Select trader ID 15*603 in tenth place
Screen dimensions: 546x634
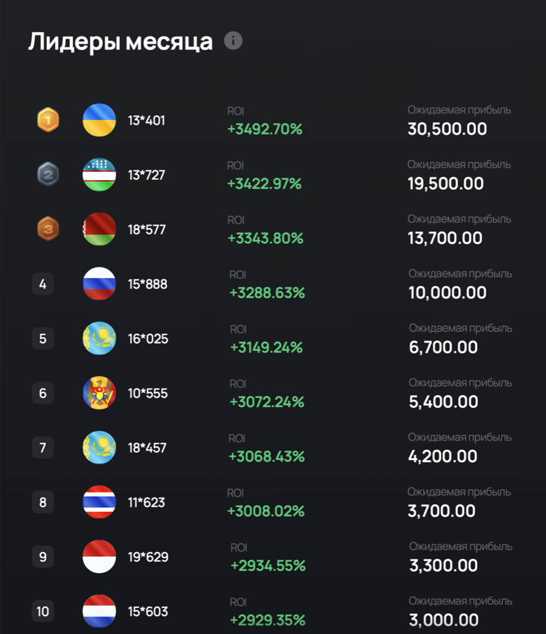[148, 612]
